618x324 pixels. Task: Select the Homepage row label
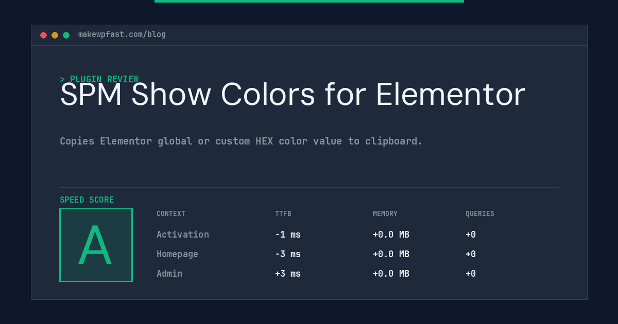[177, 254]
